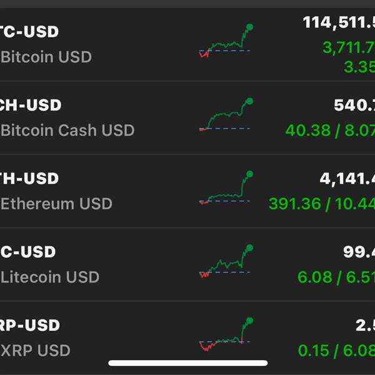Screen dimensions: 375x375
Task: Toggle the 40.38 / 8.07 change display
Action: click(x=329, y=131)
